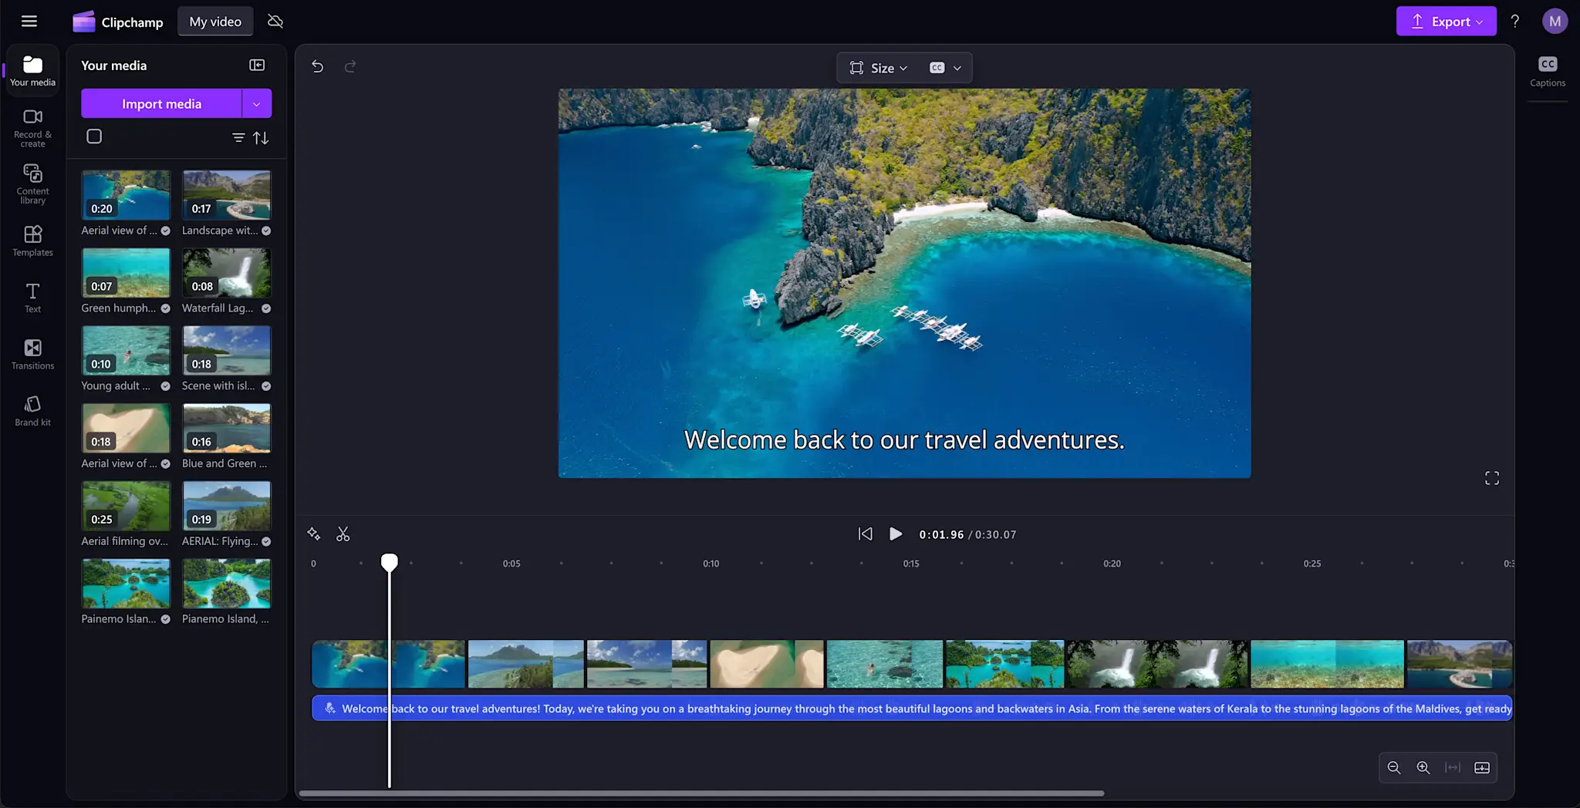
Task: Select the waterfall clip on timeline
Action: (x=1157, y=664)
